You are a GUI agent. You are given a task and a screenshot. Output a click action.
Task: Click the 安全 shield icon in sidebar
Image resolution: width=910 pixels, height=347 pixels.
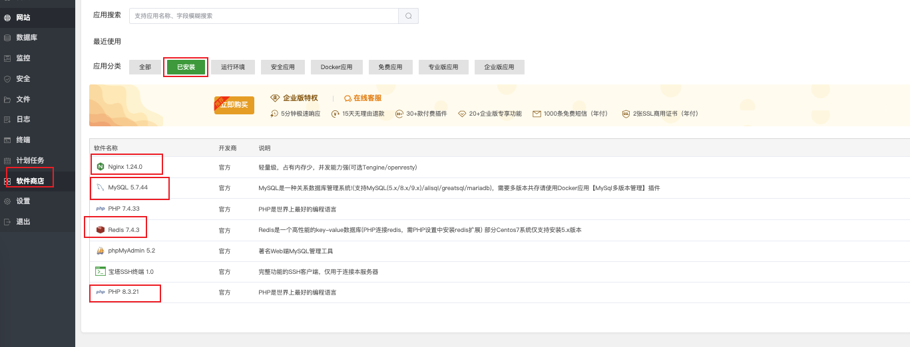[7, 78]
